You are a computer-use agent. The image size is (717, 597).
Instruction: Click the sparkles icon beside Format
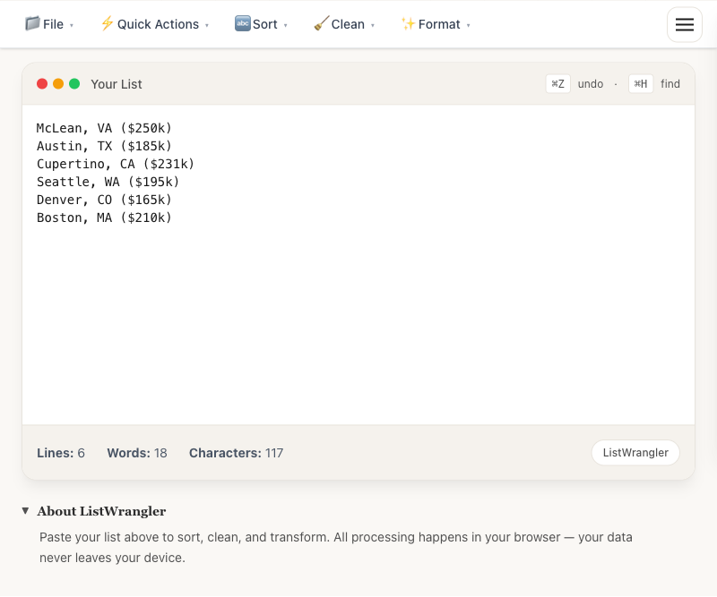(x=408, y=24)
